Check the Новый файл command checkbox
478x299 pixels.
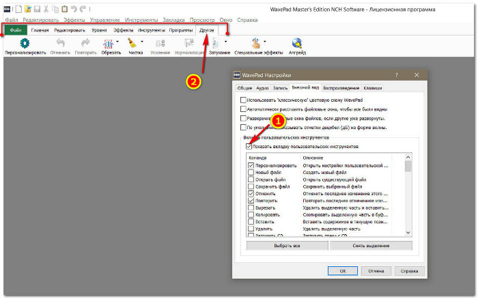[251, 172]
